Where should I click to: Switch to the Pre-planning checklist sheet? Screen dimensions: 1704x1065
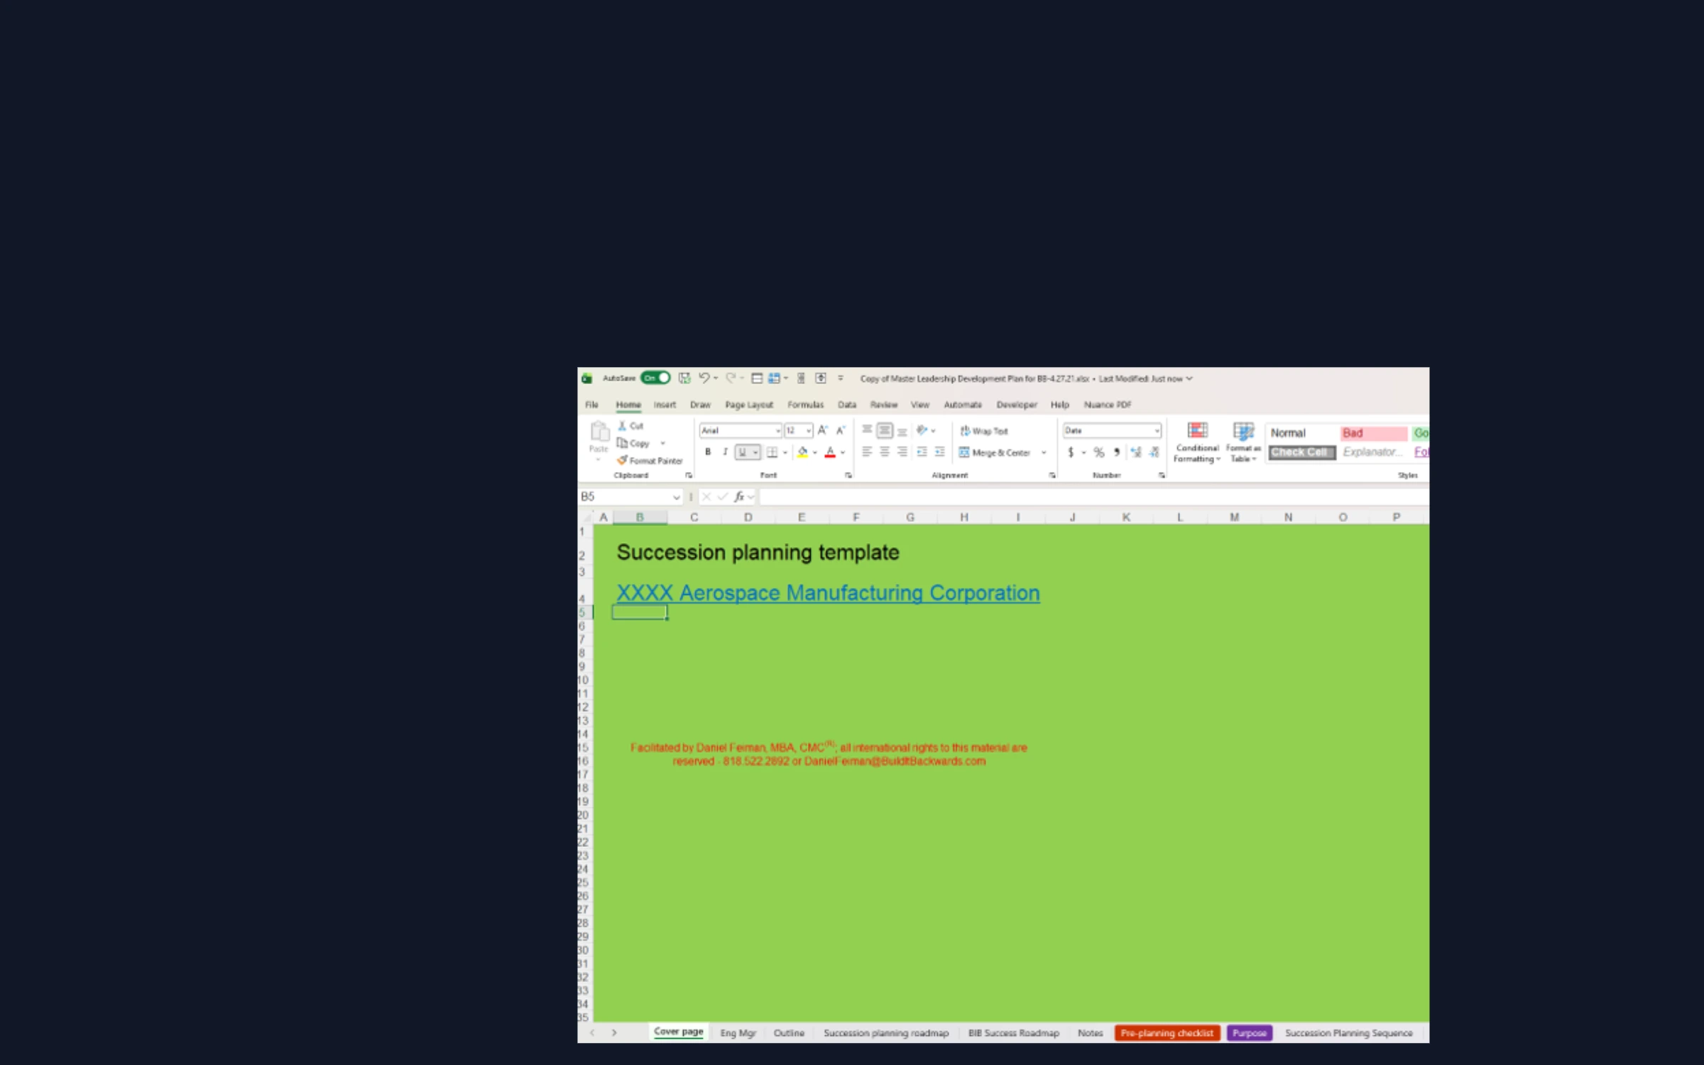point(1167,1033)
